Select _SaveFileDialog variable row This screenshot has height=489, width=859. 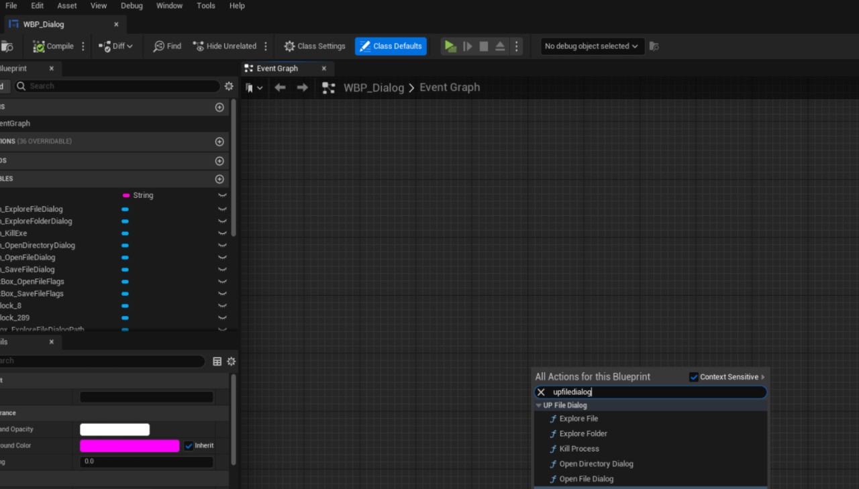point(114,270)
